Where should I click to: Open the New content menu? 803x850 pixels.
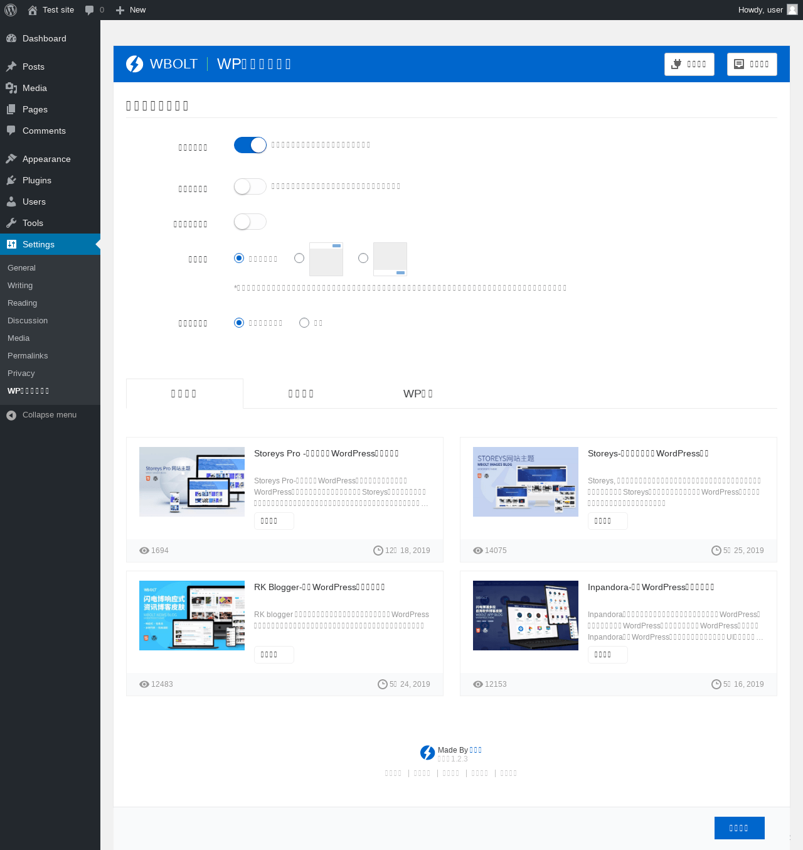[131, 10]
